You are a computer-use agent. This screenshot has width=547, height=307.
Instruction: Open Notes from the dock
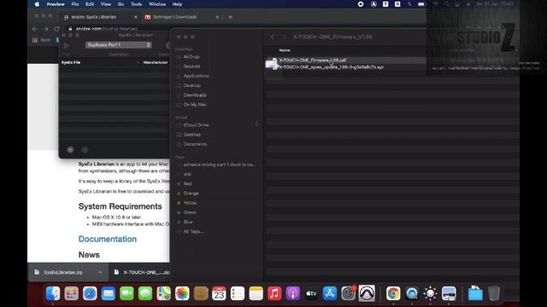(256, 293)
